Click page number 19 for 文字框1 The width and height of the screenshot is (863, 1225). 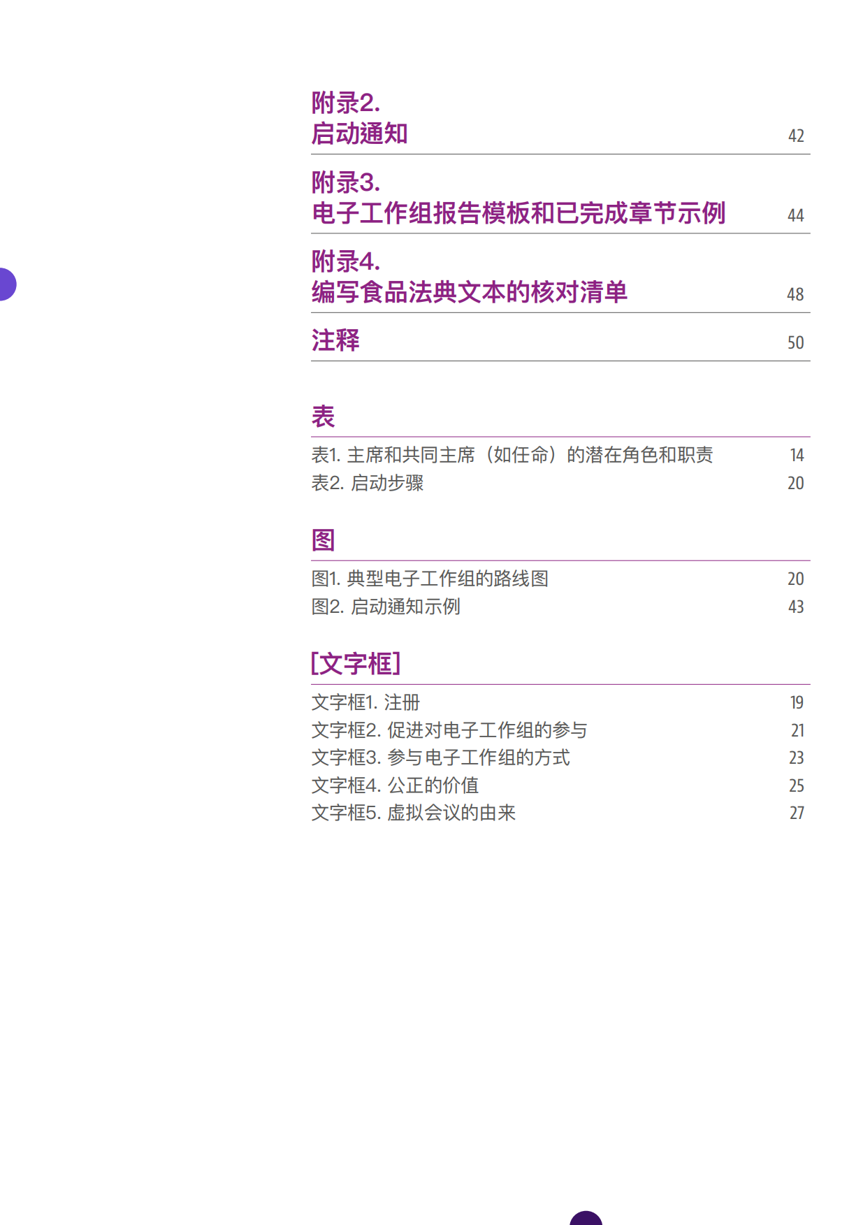coord(797,702)
